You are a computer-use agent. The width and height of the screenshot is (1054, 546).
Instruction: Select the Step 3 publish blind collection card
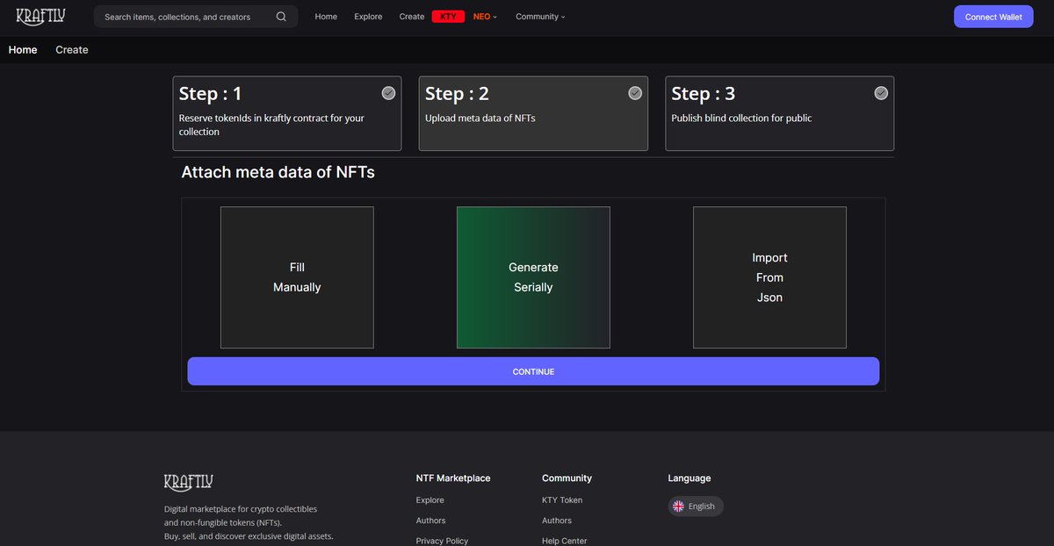click(x=780, y=113)
